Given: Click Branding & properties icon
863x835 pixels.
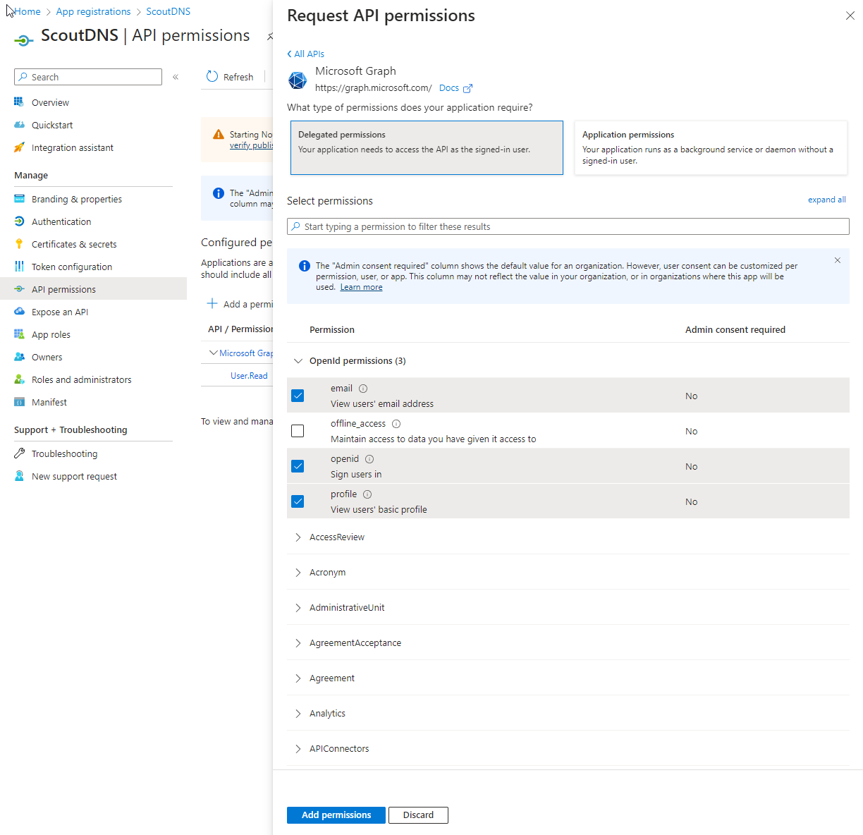Looking at the screenshot, I should click(19, 199).
